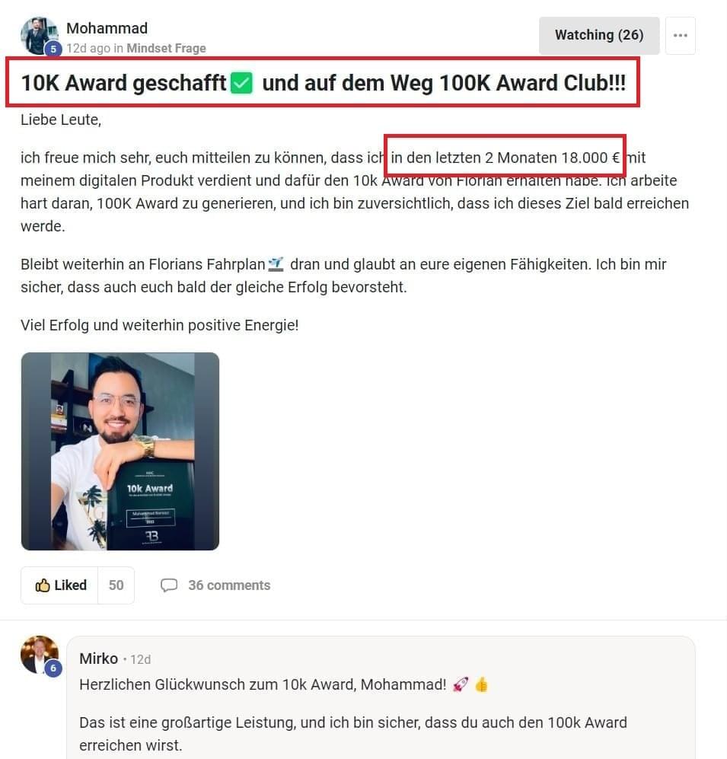Viewport: 727px width, 759px height.
Task: Click the speech bubble comments icon
Action: point(168,585)
